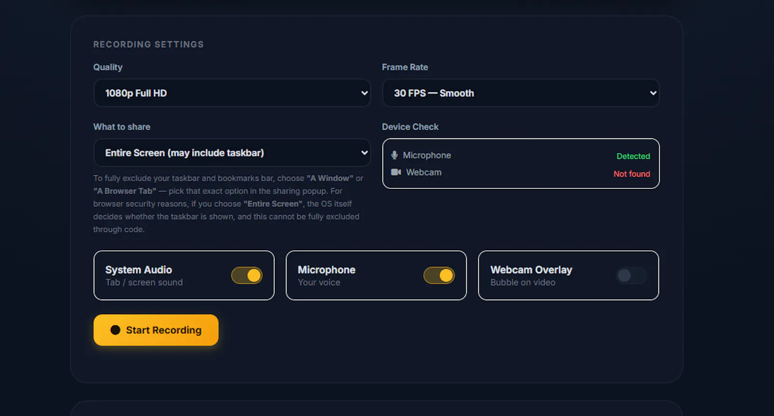
Task: Click the Frame Rate label
Action: (x=405, y=67)
